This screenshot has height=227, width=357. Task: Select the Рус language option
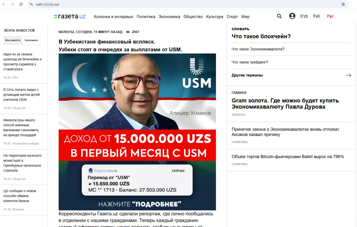coord(330,16)
